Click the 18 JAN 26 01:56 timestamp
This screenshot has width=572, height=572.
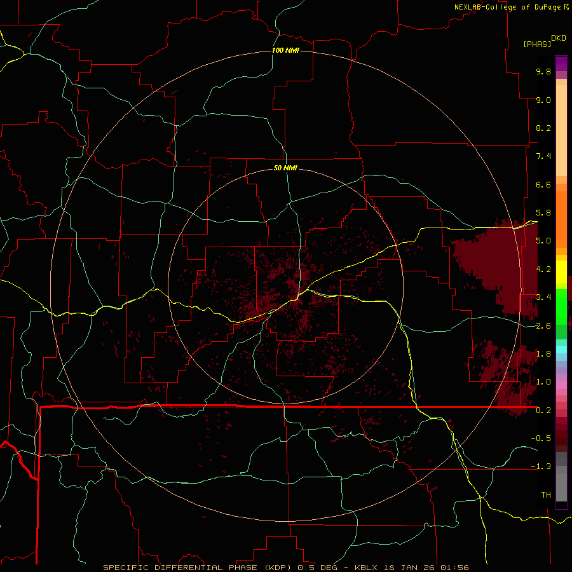click(426, 568)
